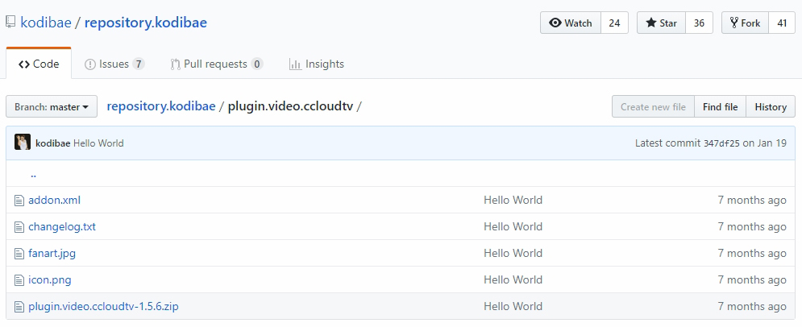View the 36 stargazers count
The image size is (802, 327).
(x=699, y=23)
